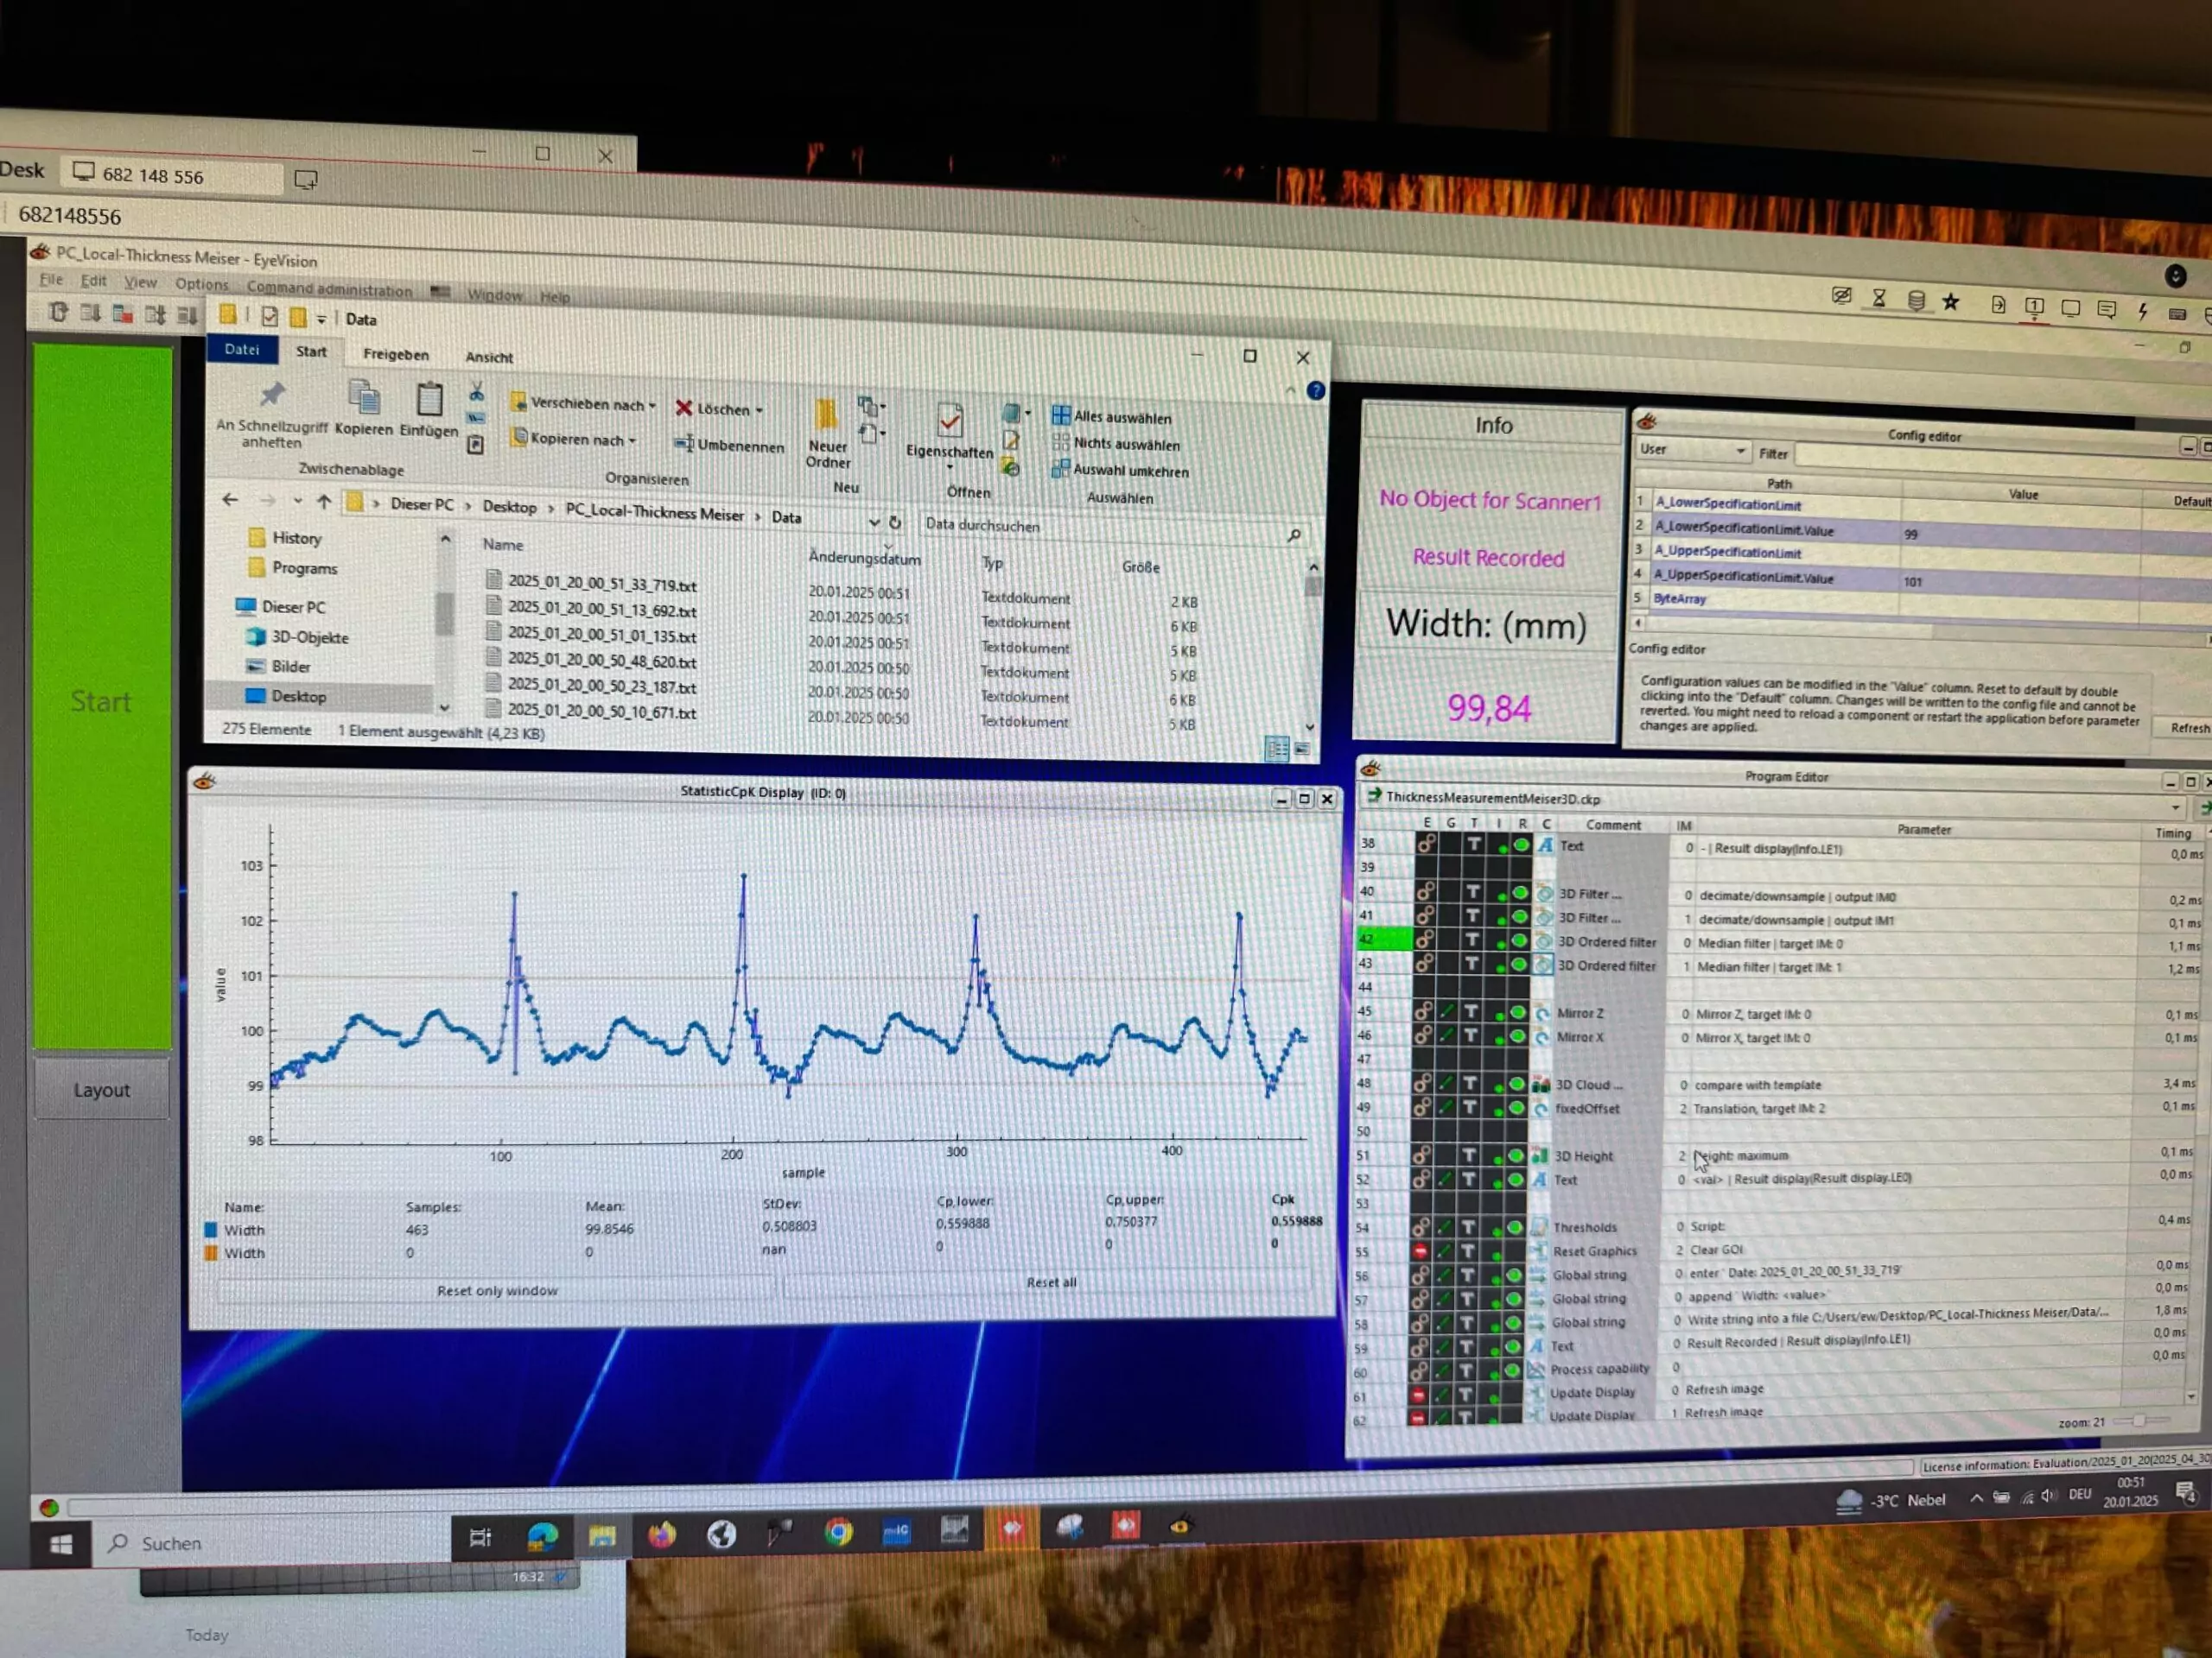Click the Kopieren icon in Explorer ribbon
This screenshot has width=2212, height=1658.
(364, 398)
